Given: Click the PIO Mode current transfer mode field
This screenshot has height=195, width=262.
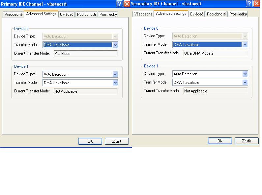Looking at the screenshot, I should pyautogui.click(x=85, y=54).
